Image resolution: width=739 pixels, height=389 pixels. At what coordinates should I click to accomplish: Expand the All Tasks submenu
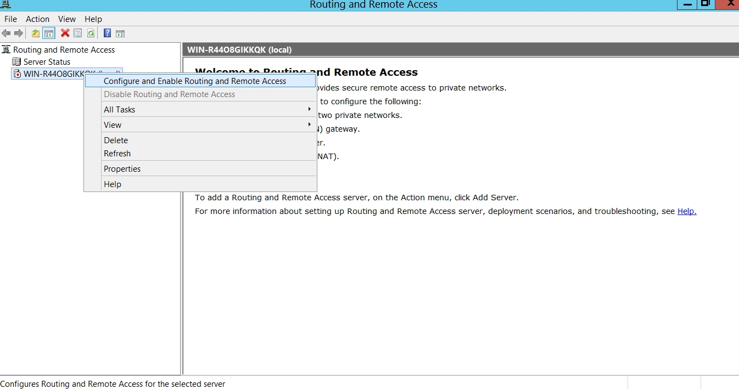pyautogui.click(x=119, y=110)
